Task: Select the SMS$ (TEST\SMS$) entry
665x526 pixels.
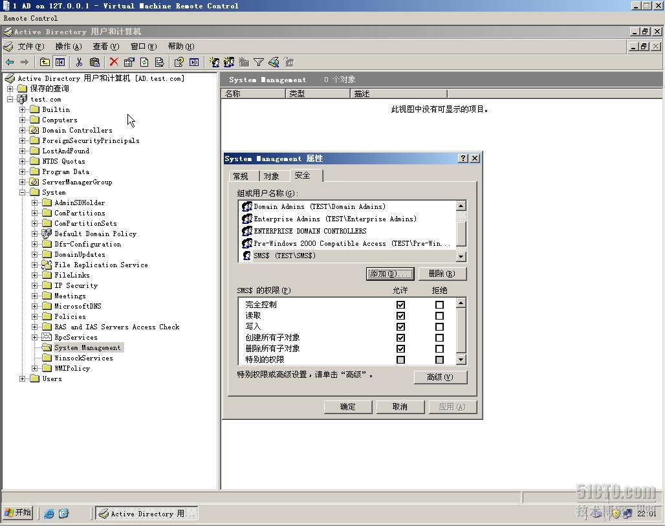Action: pos(279,256)
